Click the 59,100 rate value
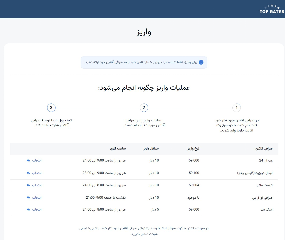This screenshot has width=285, height=240. tap(194, 173)
